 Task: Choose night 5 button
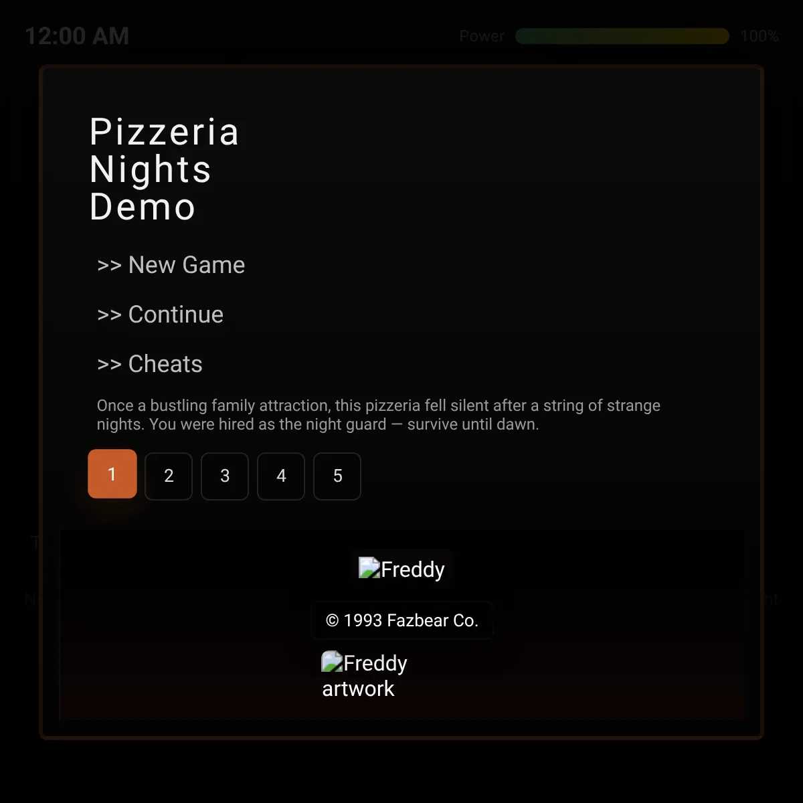click(x=337, y=476)
